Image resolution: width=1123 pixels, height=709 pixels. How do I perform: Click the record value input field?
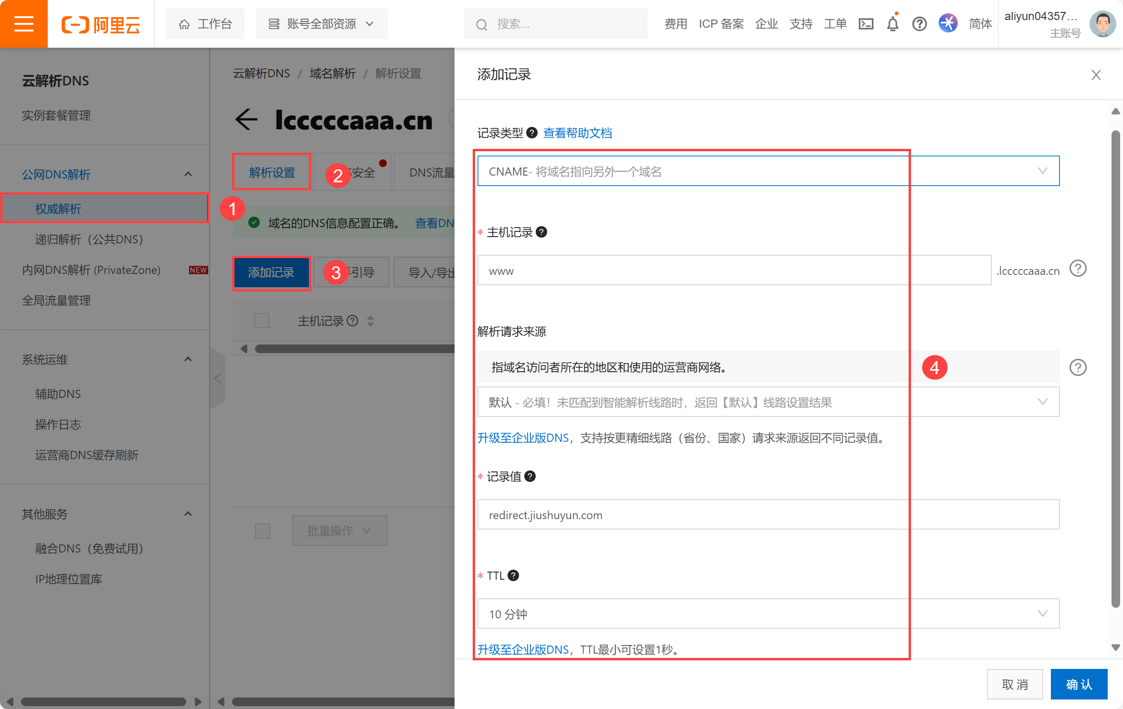coord(769,514)
